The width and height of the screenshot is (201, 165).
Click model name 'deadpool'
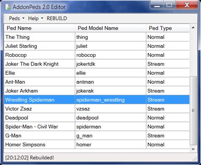pyautogui.click(x=87, y=118)
